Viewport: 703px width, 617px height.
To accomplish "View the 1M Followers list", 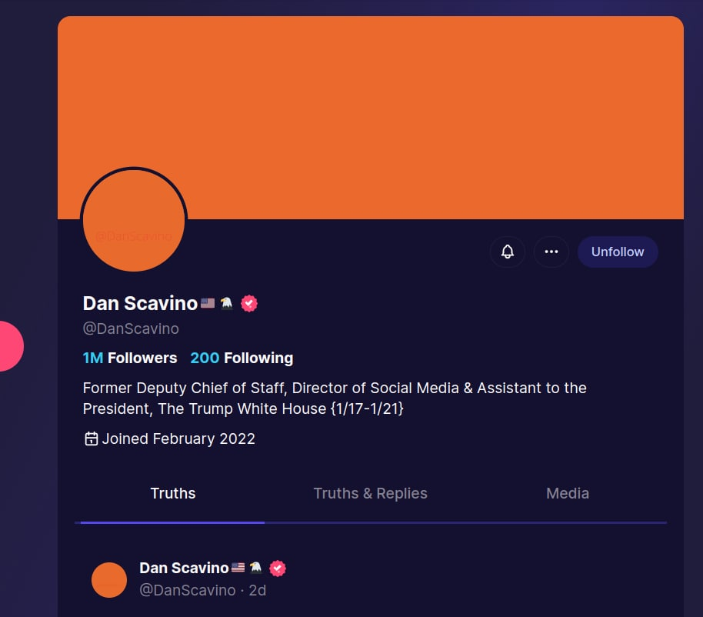I will point(129,358).
